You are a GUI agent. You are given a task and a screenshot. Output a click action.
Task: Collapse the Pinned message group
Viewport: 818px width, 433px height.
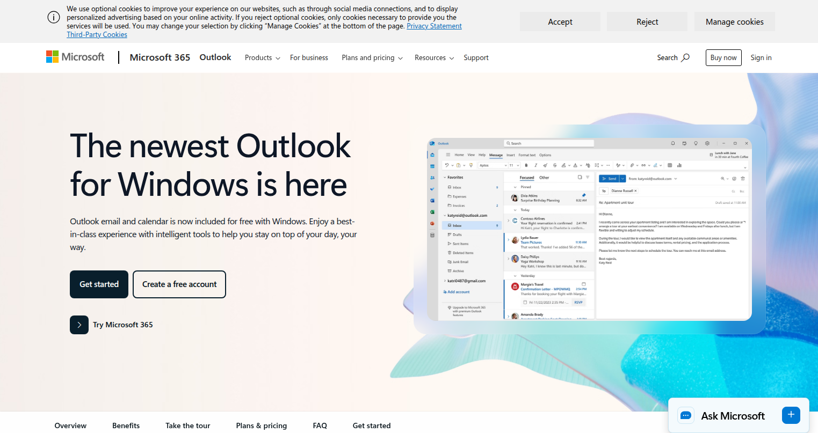click(x=515, y=187)
